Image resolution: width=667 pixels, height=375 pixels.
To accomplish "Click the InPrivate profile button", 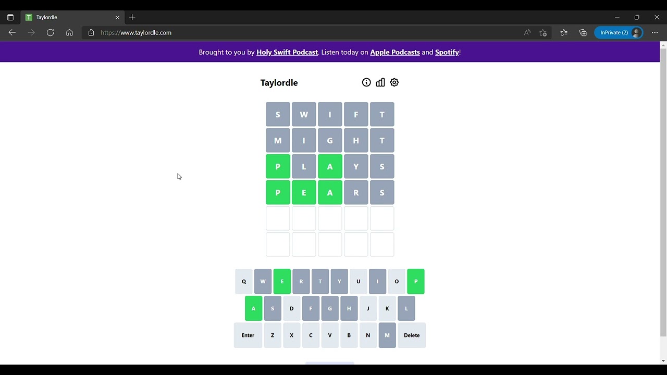I will pyautogui.click(x=619, y=32).
